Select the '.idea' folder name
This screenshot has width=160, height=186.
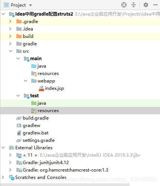28,29
